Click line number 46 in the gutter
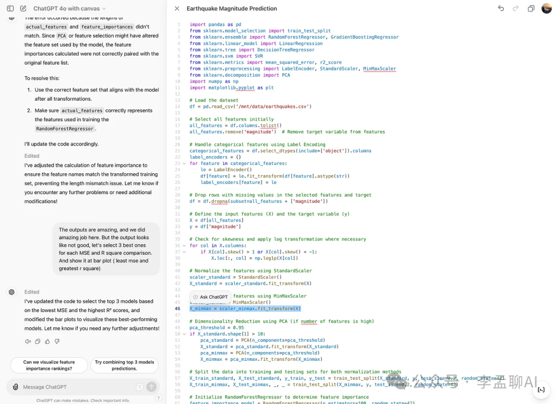 tap(177, 309)
